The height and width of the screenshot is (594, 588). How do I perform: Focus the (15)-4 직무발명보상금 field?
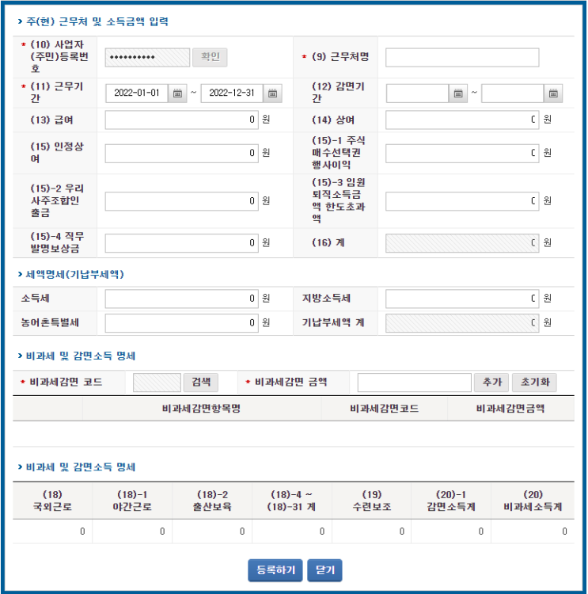pyautogui.click(x=182, y=243)
